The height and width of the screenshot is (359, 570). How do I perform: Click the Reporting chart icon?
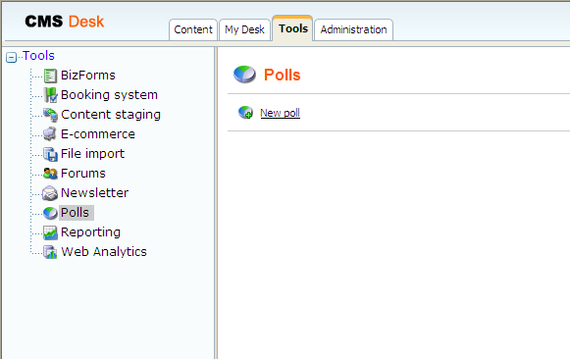click(x=50, y=232)
